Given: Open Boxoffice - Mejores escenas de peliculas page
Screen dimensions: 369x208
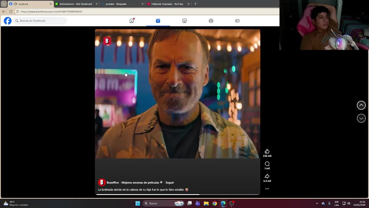Looking at the screenshot, I should (x=133, y=183).
